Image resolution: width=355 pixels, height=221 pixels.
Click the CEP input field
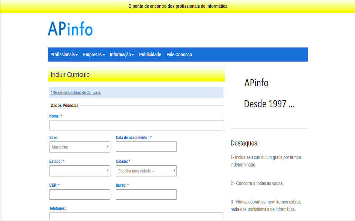80,194
